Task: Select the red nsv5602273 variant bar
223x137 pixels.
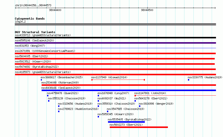Action: tap(139, 127)
